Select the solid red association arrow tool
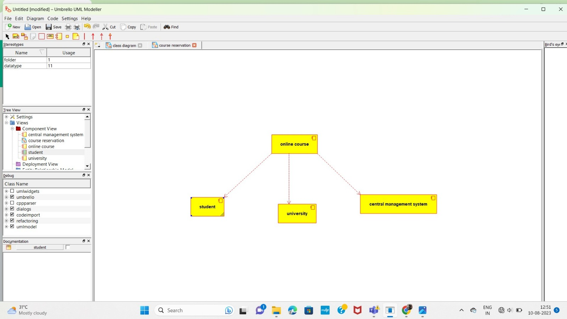Image resolution: width=567 pixels, height=319 pixels. (93, 37)
